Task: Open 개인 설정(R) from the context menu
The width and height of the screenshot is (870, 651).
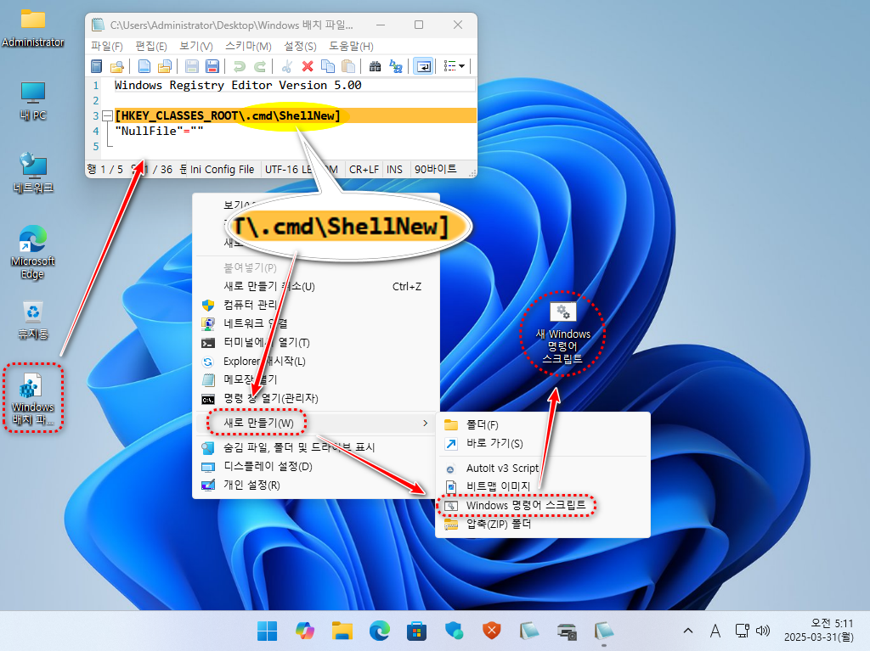Action: point(316,485)
